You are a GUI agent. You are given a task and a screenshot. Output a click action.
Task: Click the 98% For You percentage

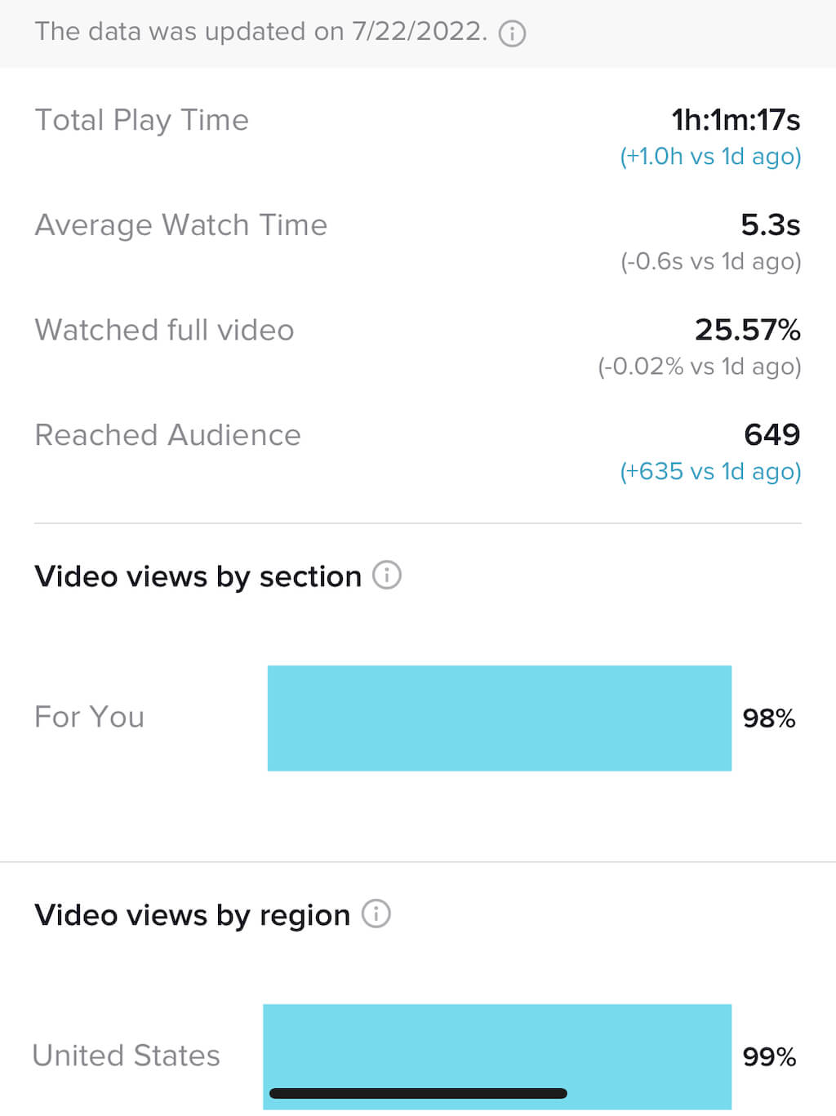769,718
